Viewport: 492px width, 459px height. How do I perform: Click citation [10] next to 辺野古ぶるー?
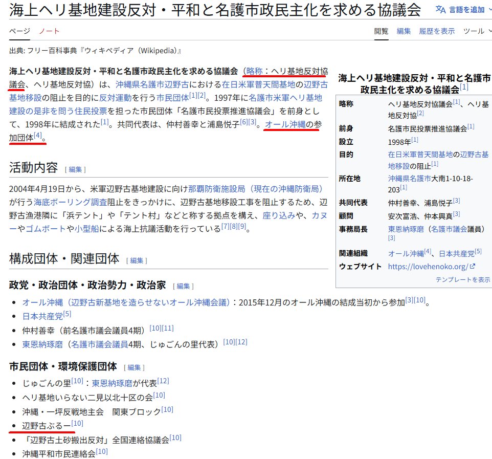[77, 423]
